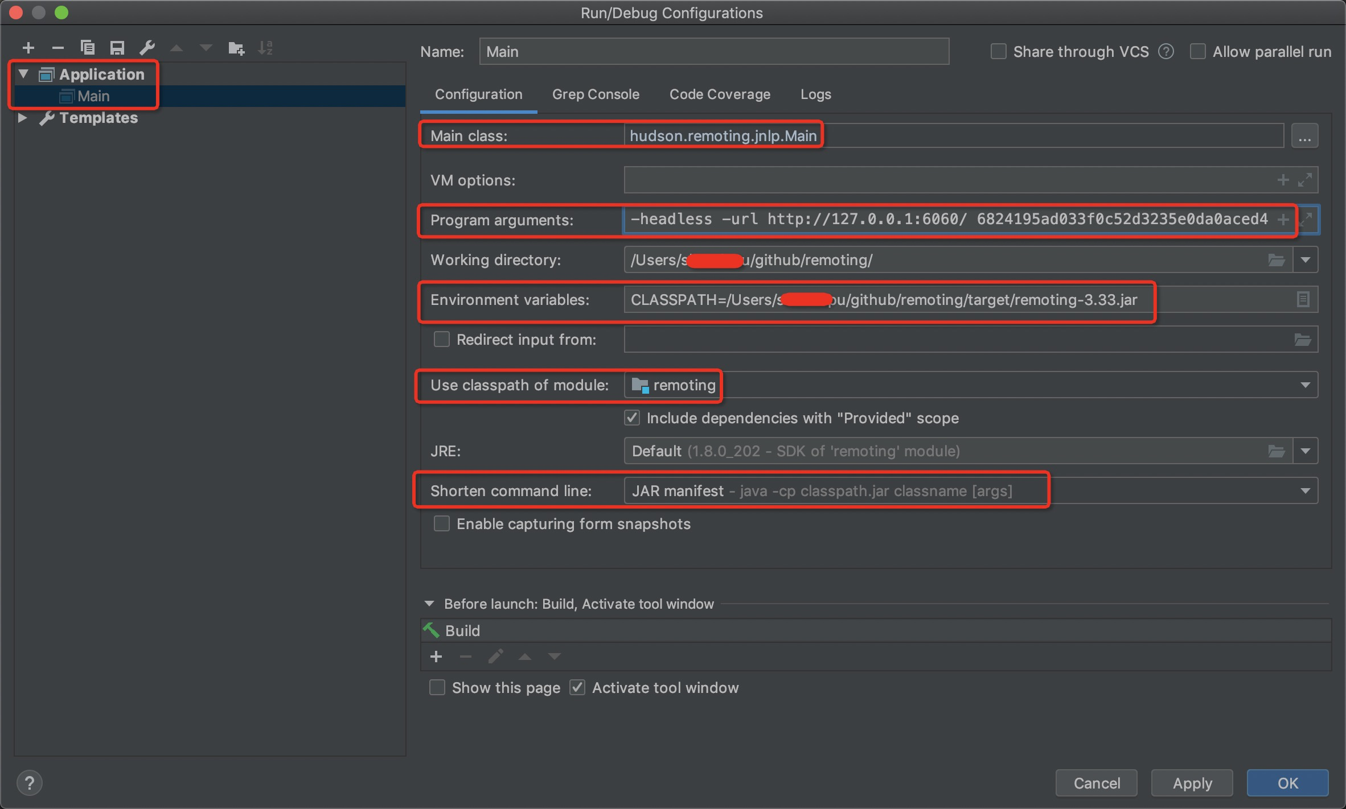Click the environment variables edit icon
Viewport: 1346px width, 809px height.
[1303, 299]
